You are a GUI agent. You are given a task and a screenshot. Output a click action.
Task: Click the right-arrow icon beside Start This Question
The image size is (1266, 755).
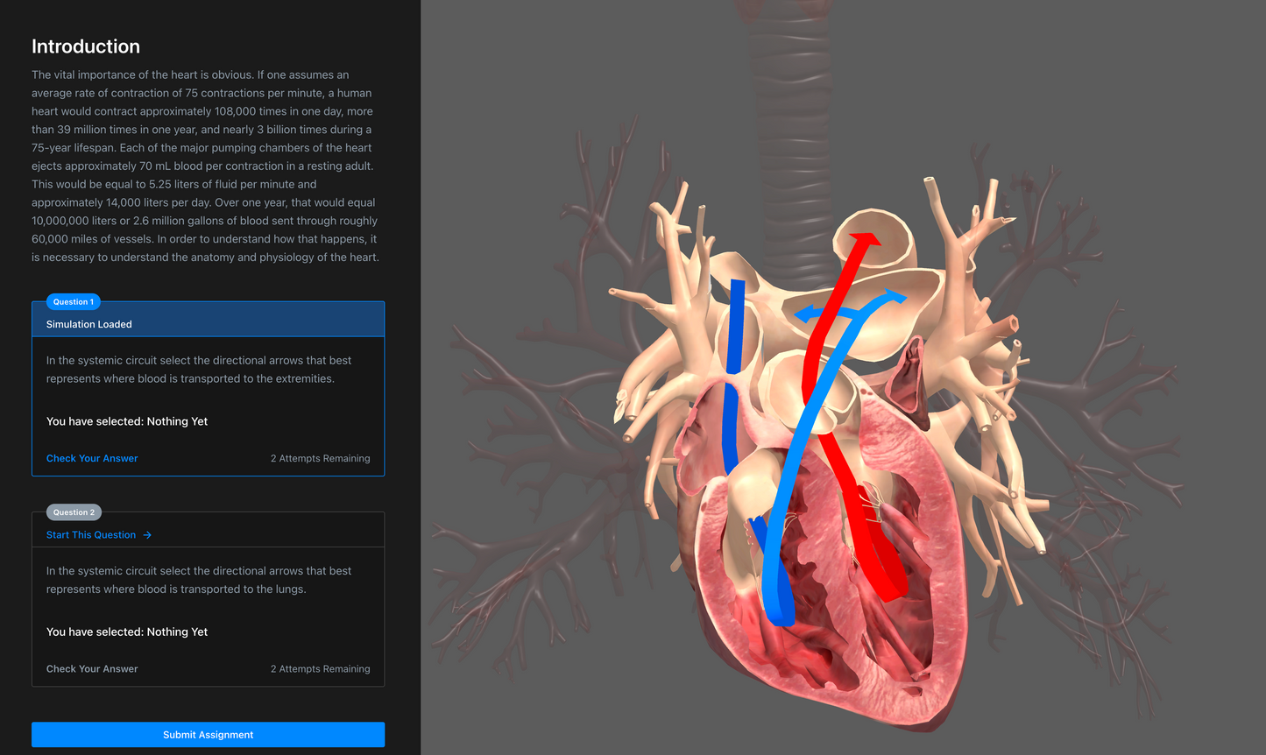(149, 534)
